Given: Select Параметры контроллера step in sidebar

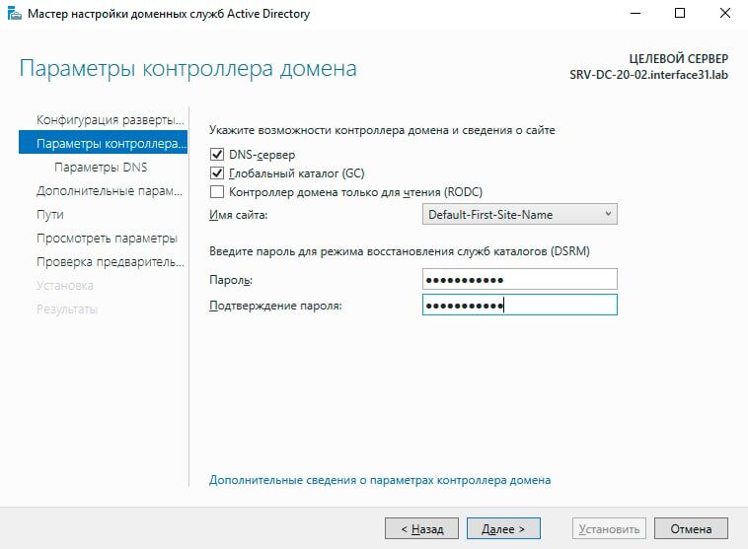Looking at the screenshot, I should pyautogui.click(x=103, y=143).
